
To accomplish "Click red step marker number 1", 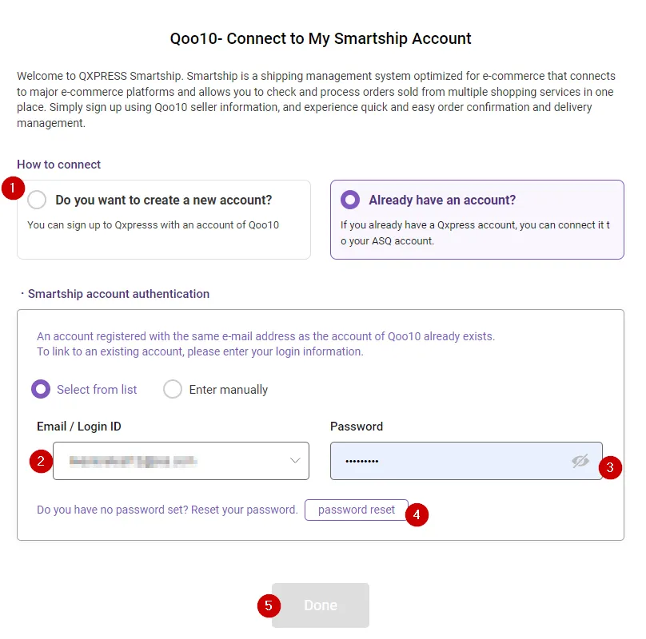I will pos(13,189).
